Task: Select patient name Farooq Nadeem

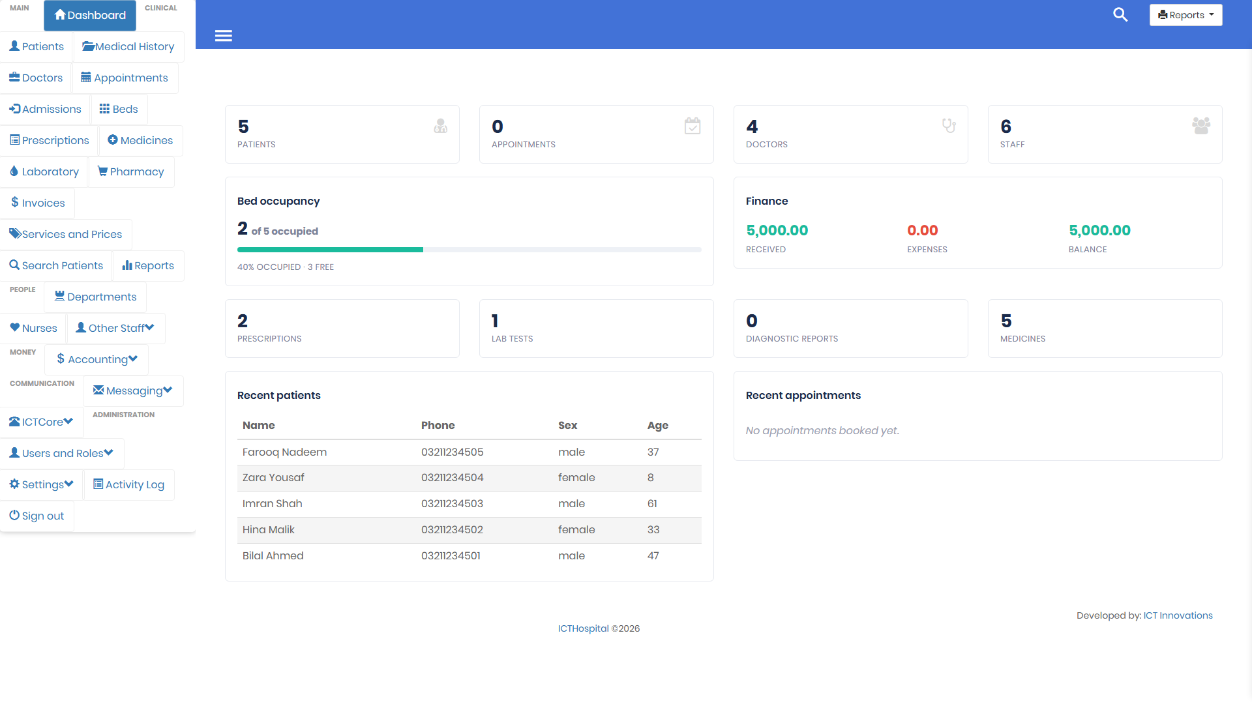Action: click(284, 452)
